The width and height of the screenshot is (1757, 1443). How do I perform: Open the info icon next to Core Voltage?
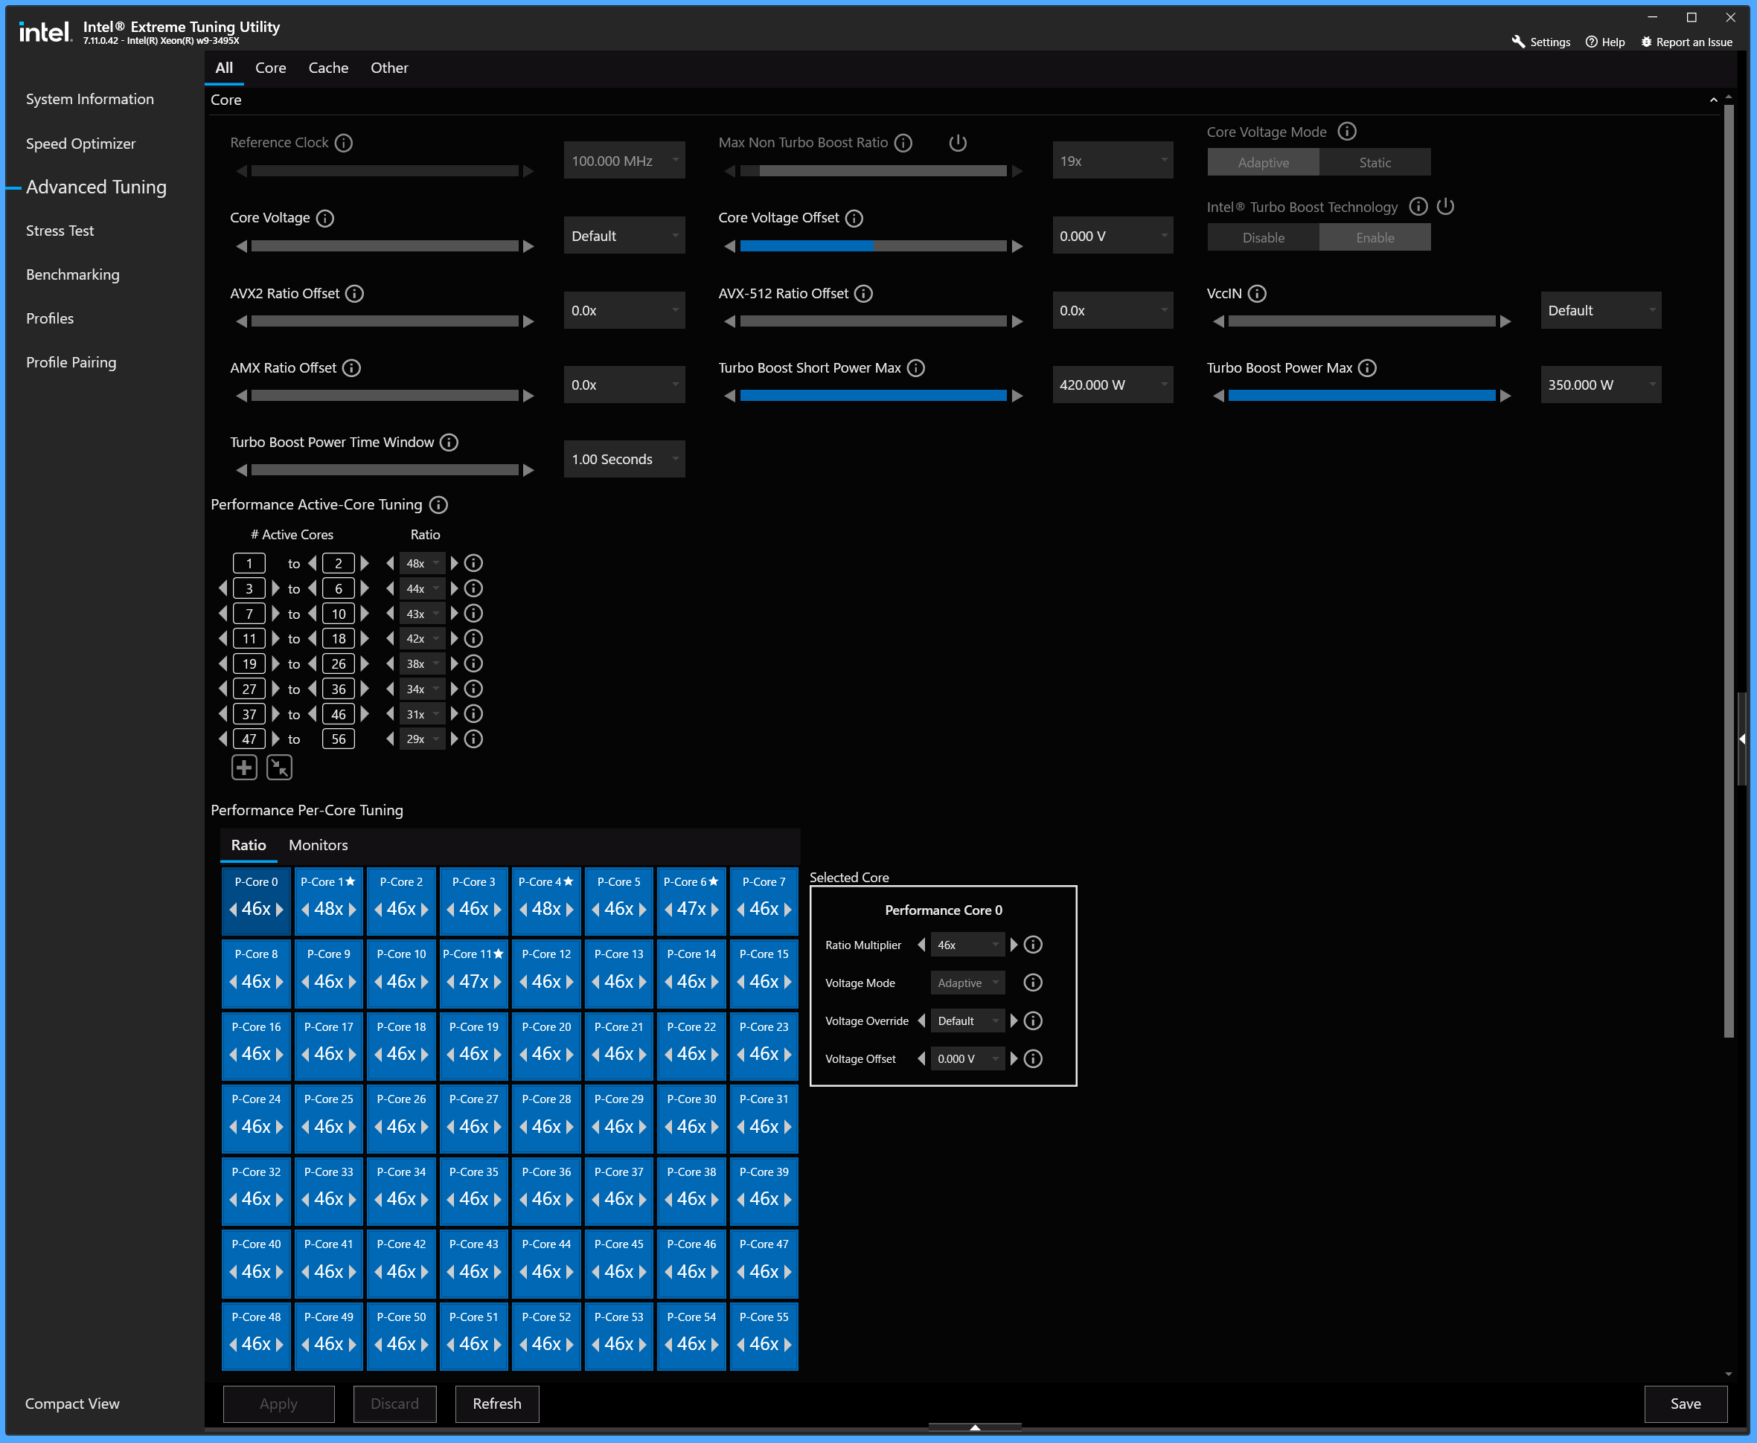pos(325,218)
